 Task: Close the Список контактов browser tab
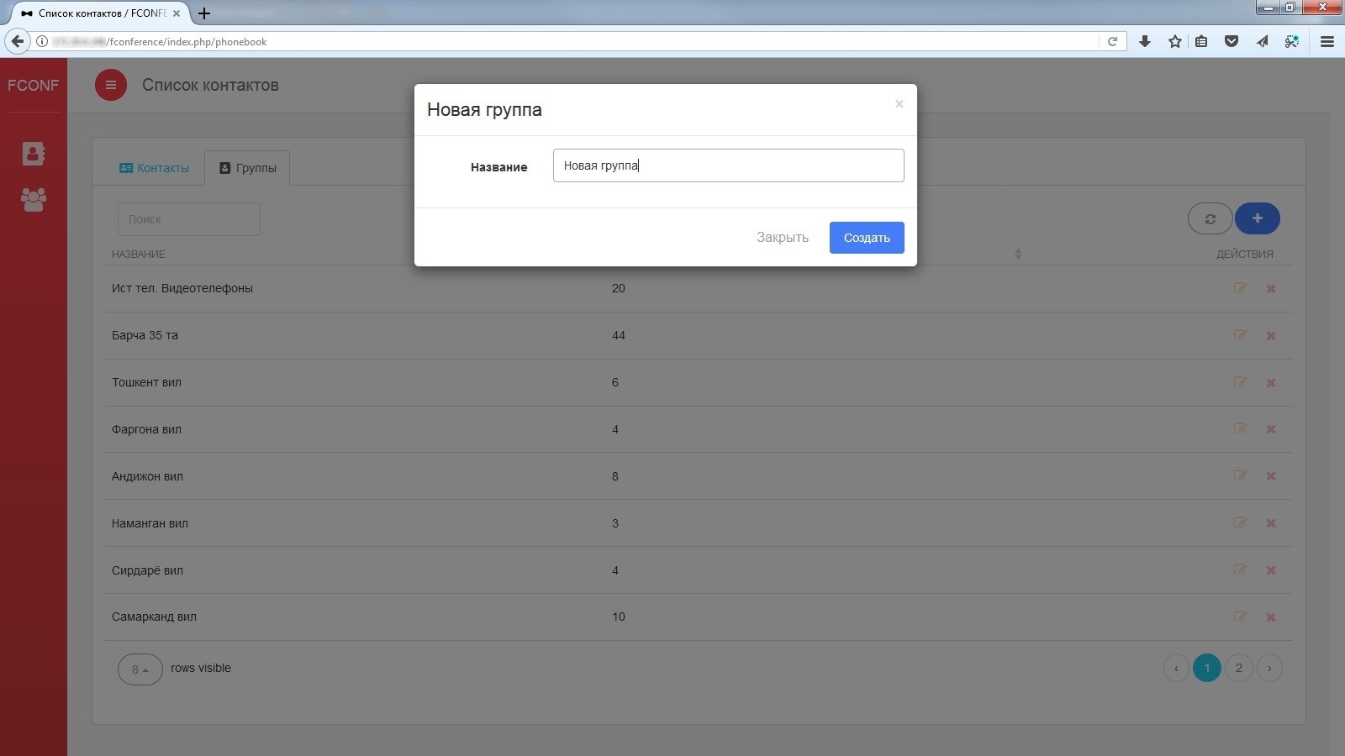tap(177, 13)
